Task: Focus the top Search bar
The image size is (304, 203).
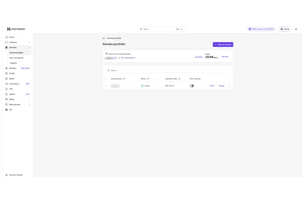Action: coord(161,29)
